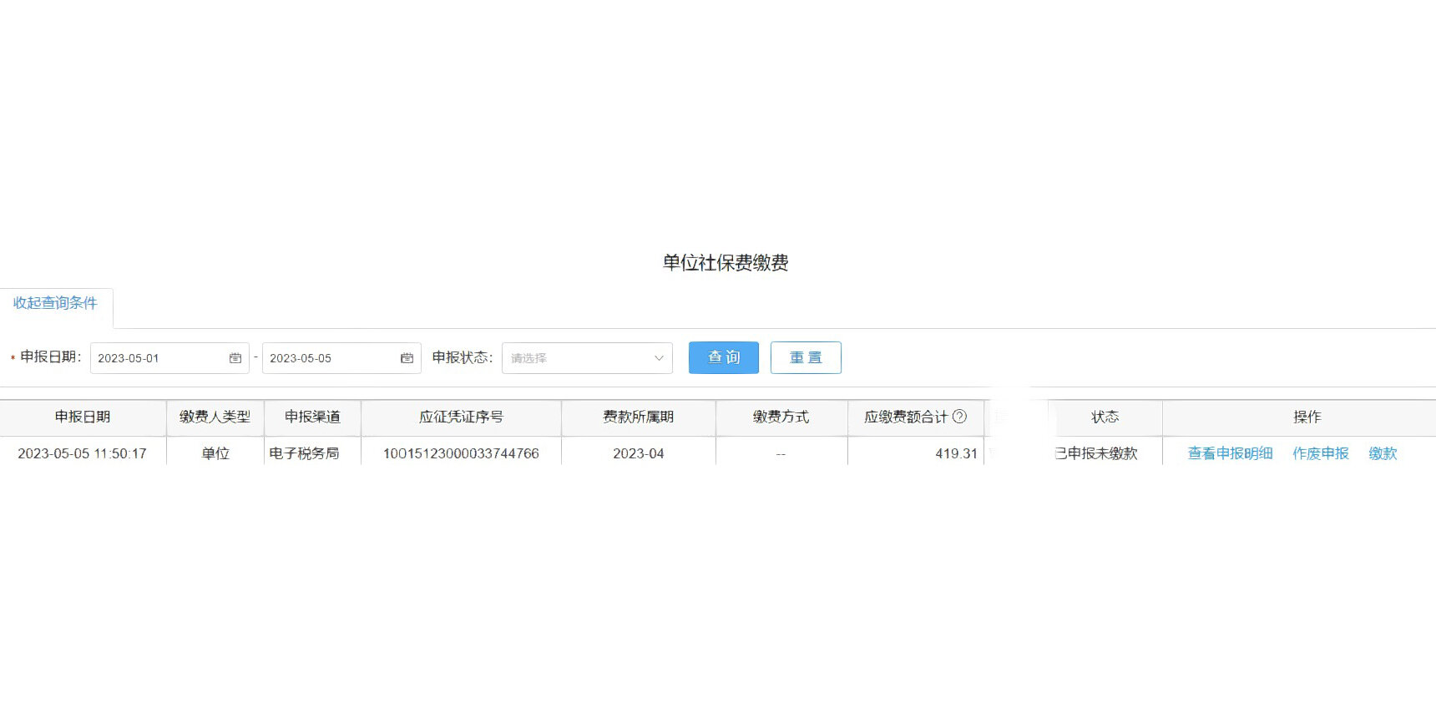This screenshot has width=1436, height=718.
Task: Click cell 2023-04
Action: point(638,453)
